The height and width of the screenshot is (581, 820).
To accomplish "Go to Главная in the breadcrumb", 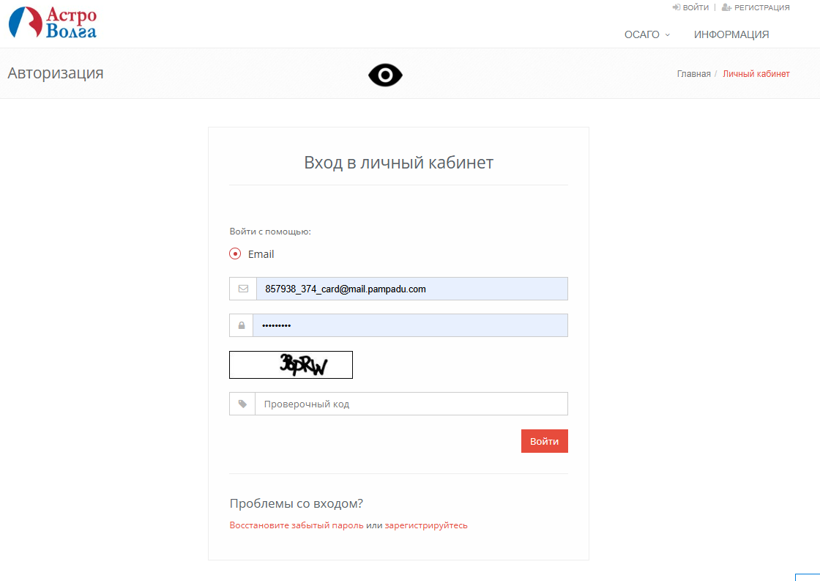I will click(x=693, y=74).
